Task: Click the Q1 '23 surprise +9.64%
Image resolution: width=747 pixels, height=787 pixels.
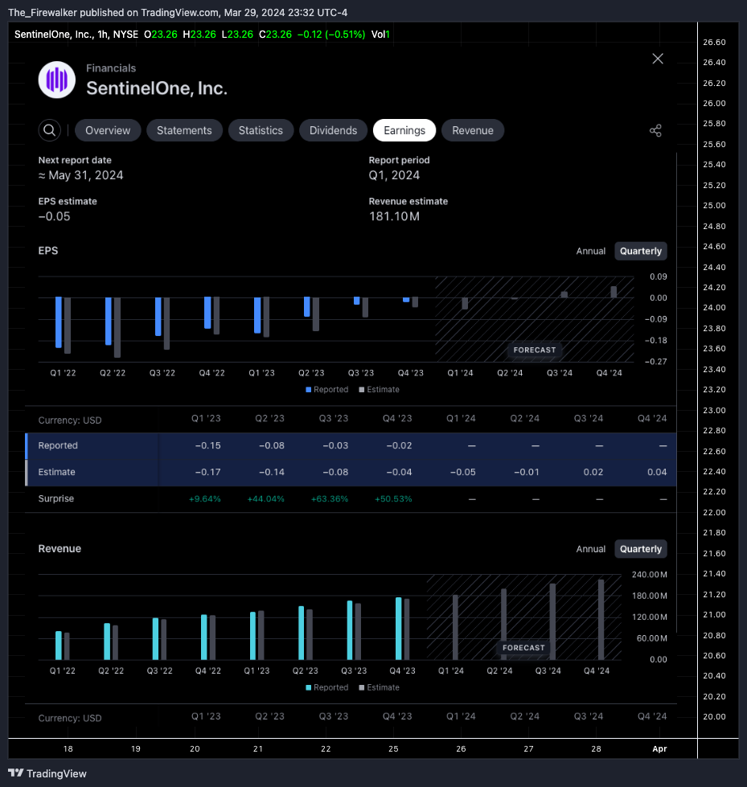Action: tap(204, 499)
